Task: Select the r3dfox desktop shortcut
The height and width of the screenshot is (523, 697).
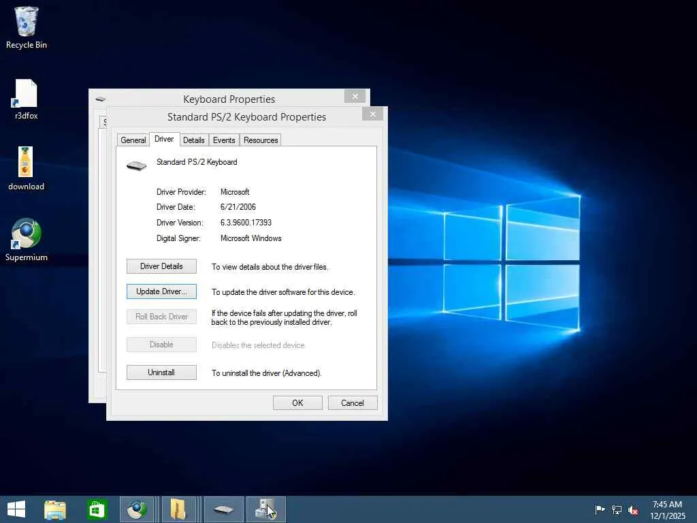Action: pos(27,99)
